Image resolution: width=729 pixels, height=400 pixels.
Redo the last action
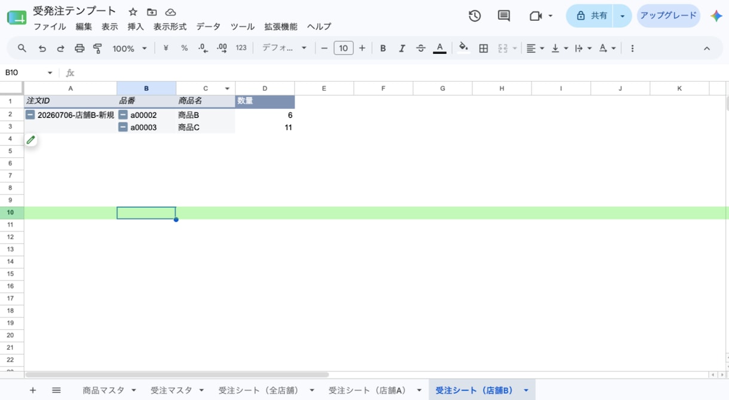60,48
